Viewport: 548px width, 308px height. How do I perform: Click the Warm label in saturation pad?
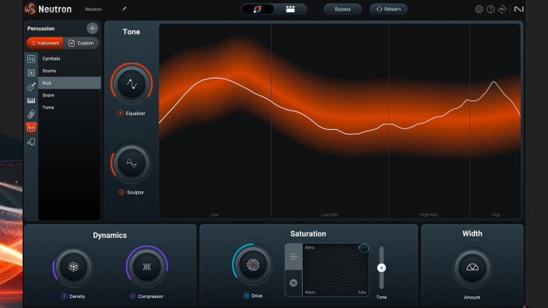click(310, 292)
